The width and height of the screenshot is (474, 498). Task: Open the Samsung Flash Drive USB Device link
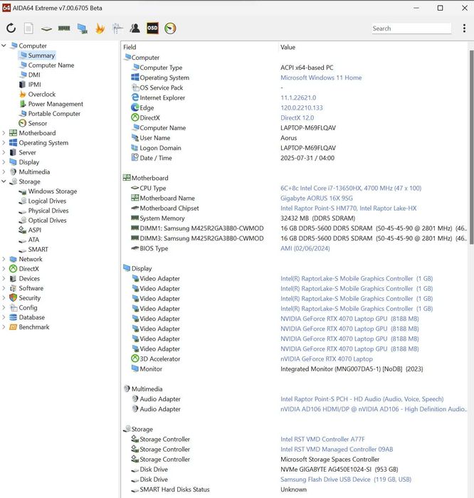[x=346, y=480]
